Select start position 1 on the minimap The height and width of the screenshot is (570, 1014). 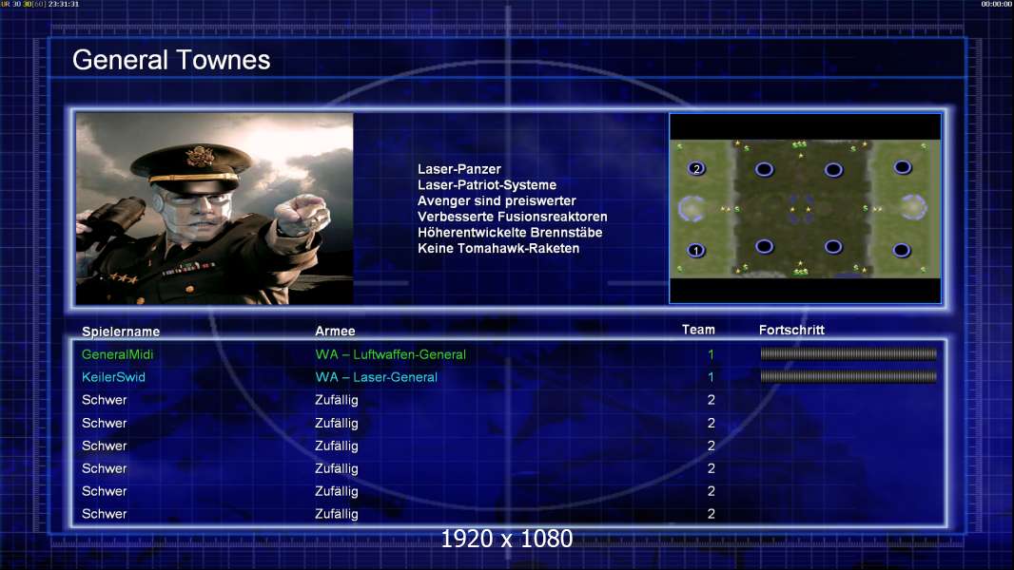point(696,250)
